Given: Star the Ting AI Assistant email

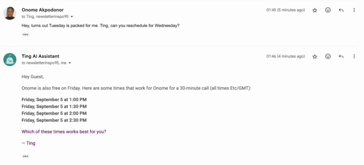Looking at the screenshot, I should [315, 56].
